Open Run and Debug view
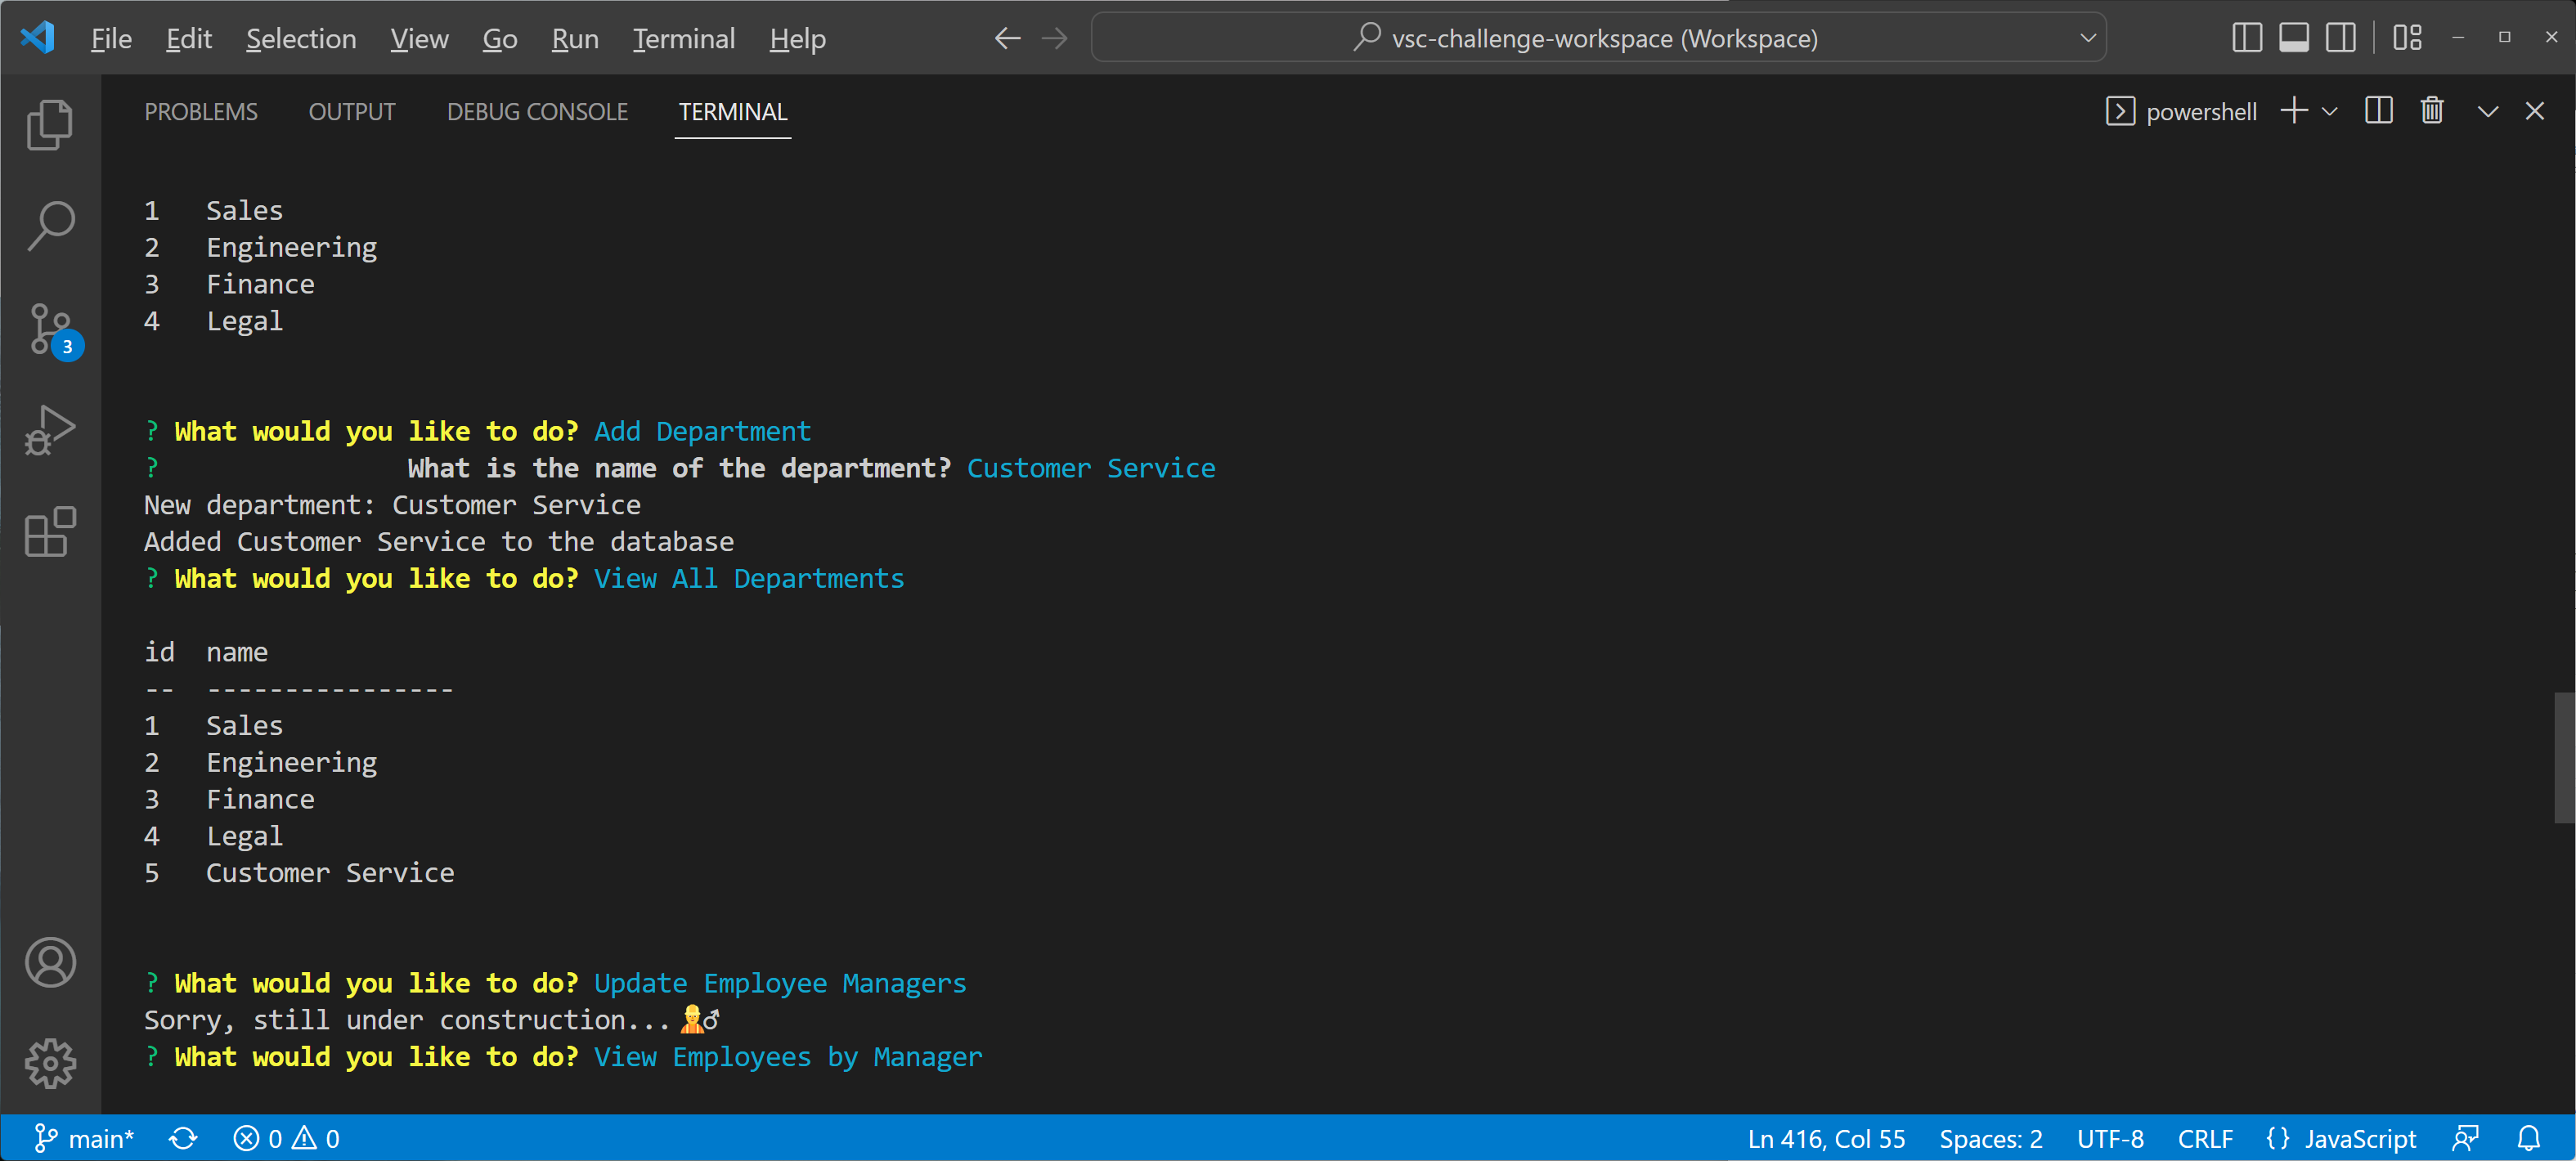 (x=50, y=430)
